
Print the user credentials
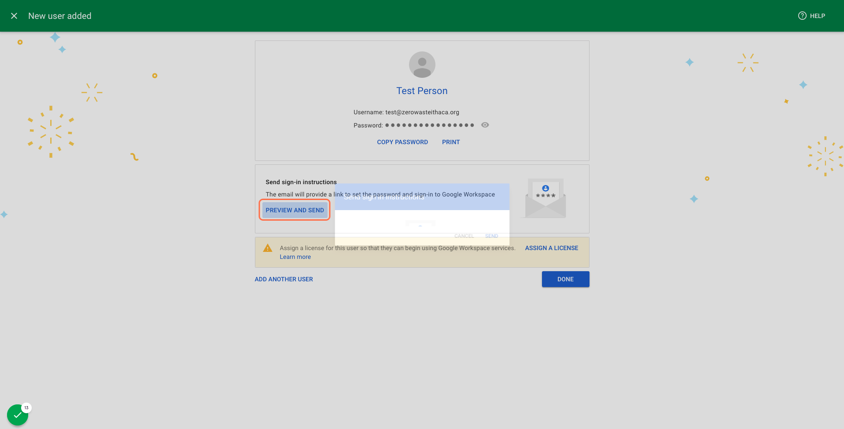451,142
